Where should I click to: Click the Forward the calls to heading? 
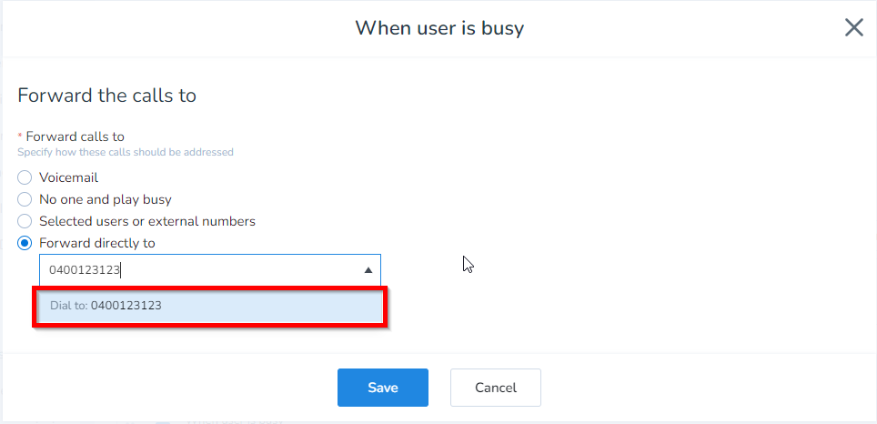(x=106, y=95)
